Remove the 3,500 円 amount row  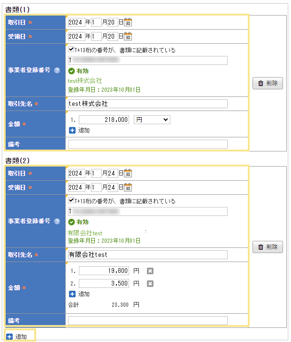150,284
